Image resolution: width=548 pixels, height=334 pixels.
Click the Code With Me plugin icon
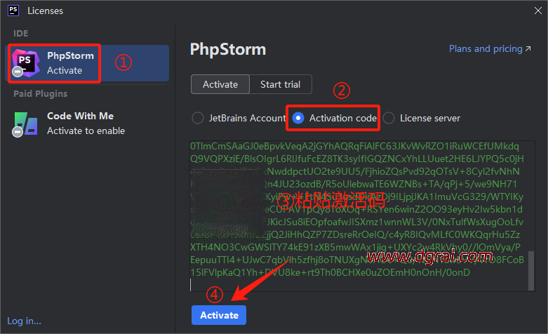click(27, 123)
